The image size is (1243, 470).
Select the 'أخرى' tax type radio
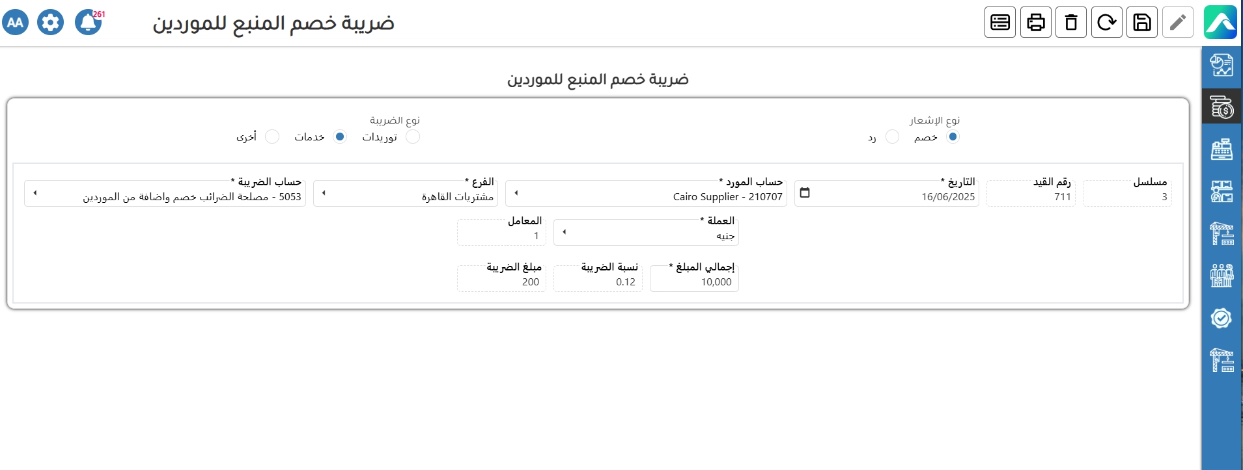click(x=272, y=137)
